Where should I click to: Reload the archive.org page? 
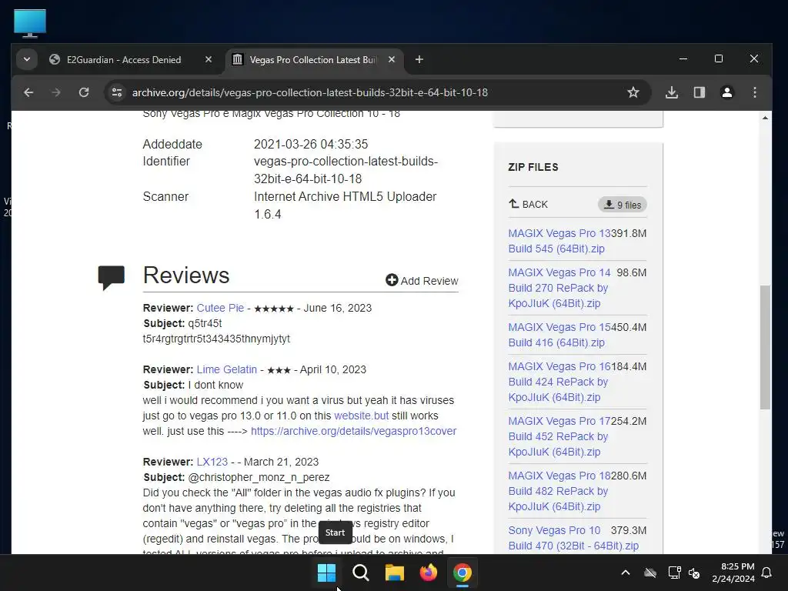[x=84, y=92]
